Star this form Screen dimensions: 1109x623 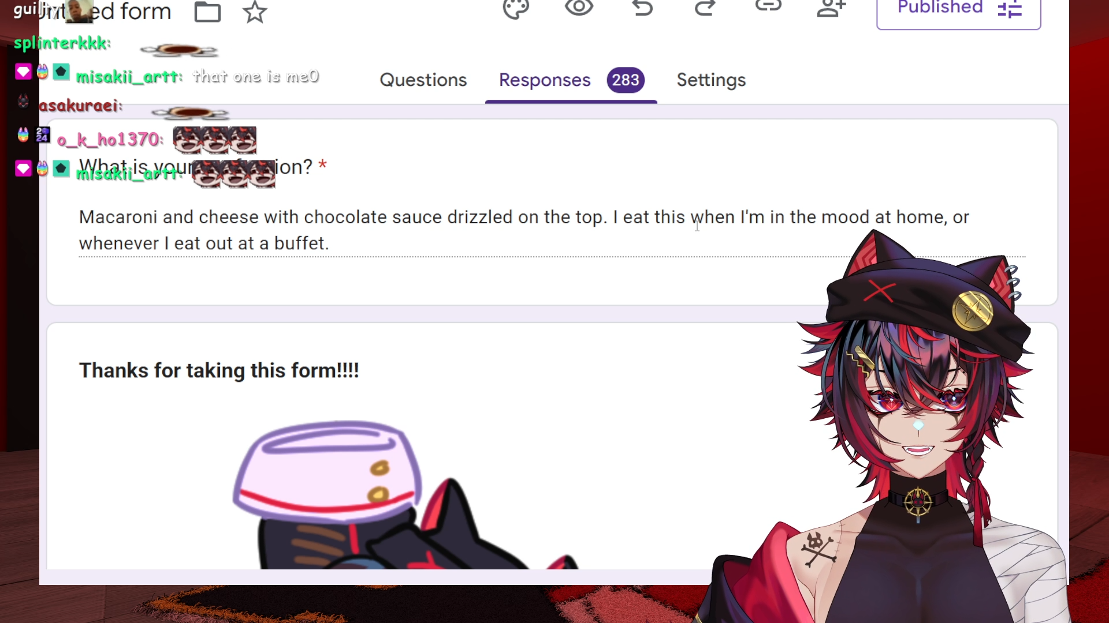pyautogui.click(x=255, y=12)
